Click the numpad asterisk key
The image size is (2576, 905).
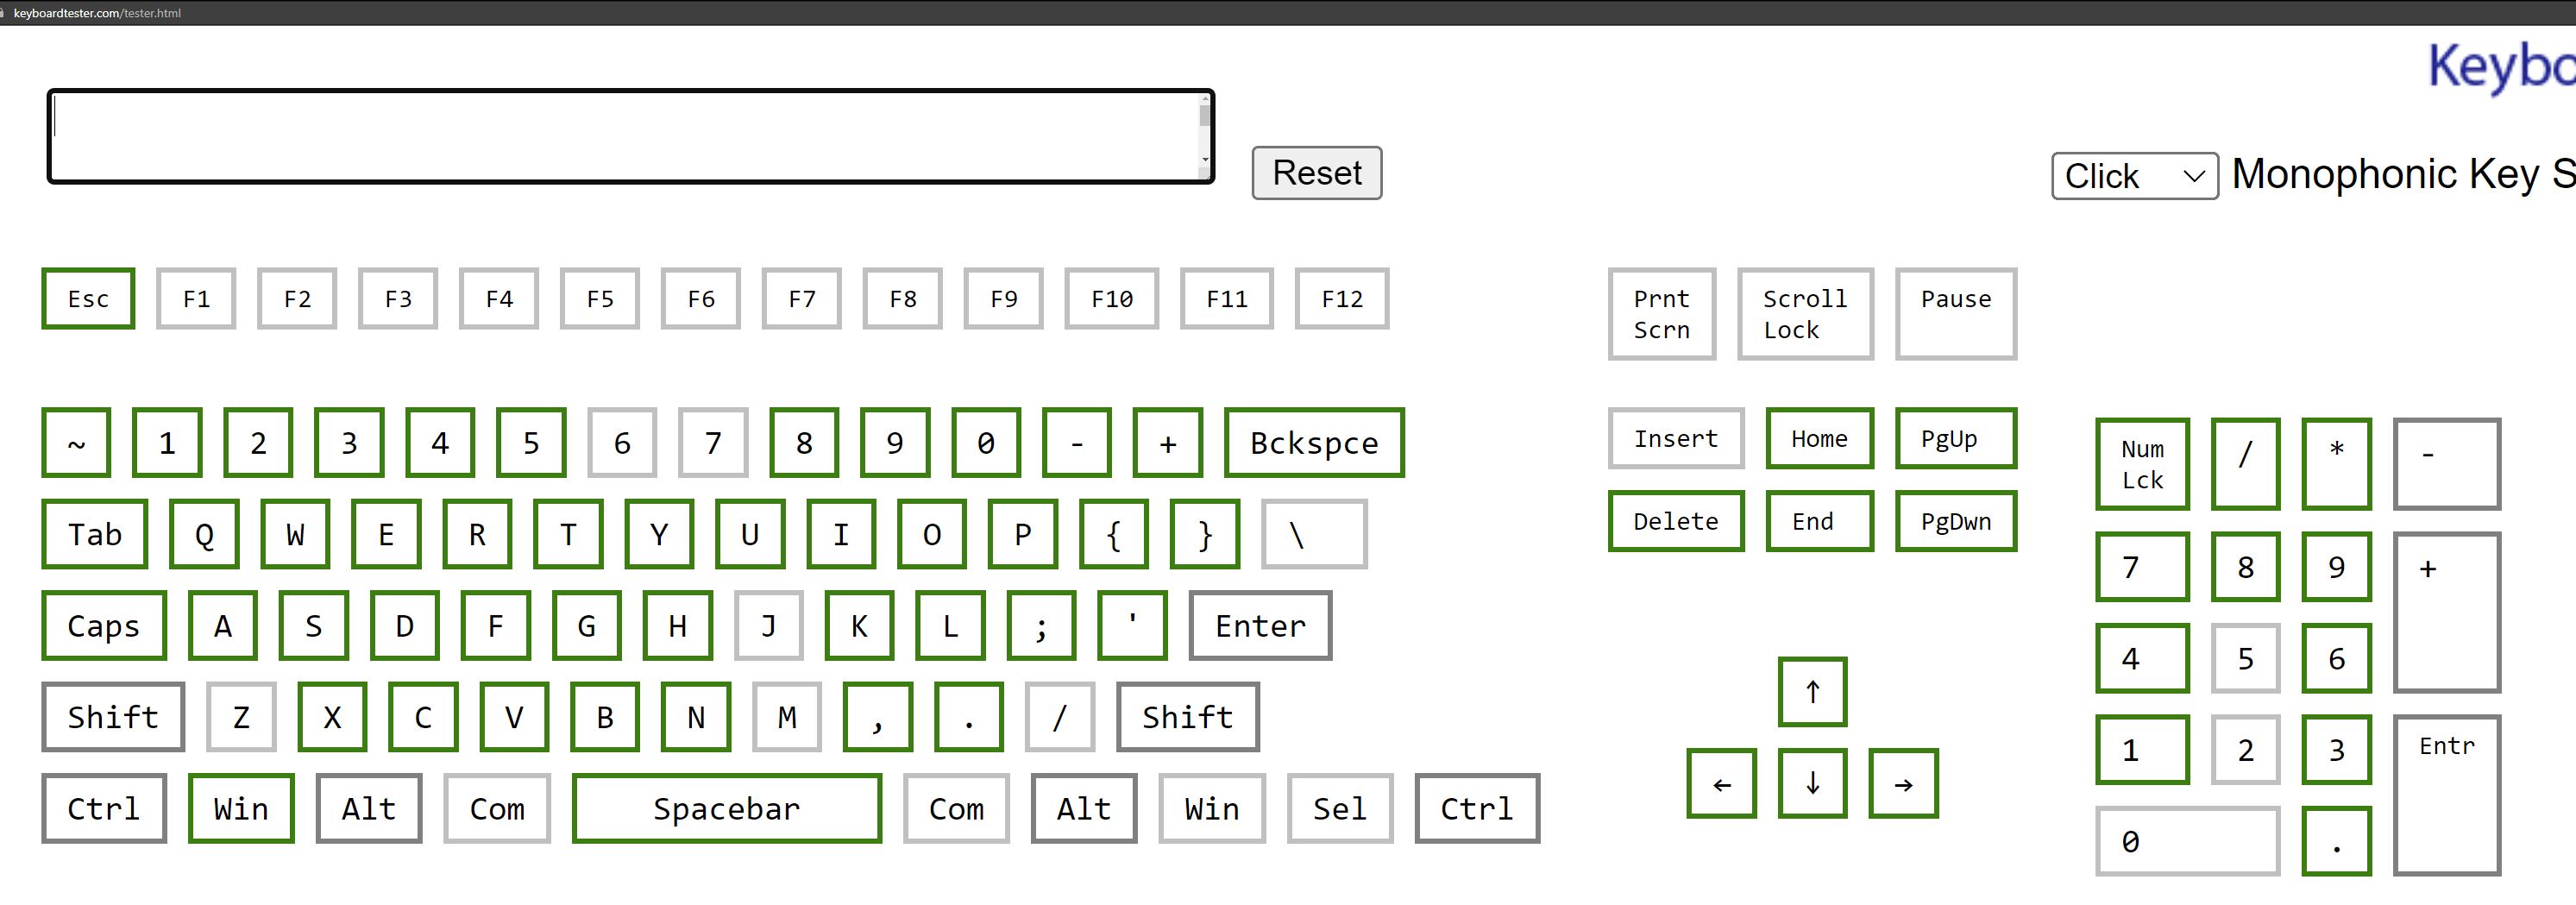click(x=2336, y=464)
